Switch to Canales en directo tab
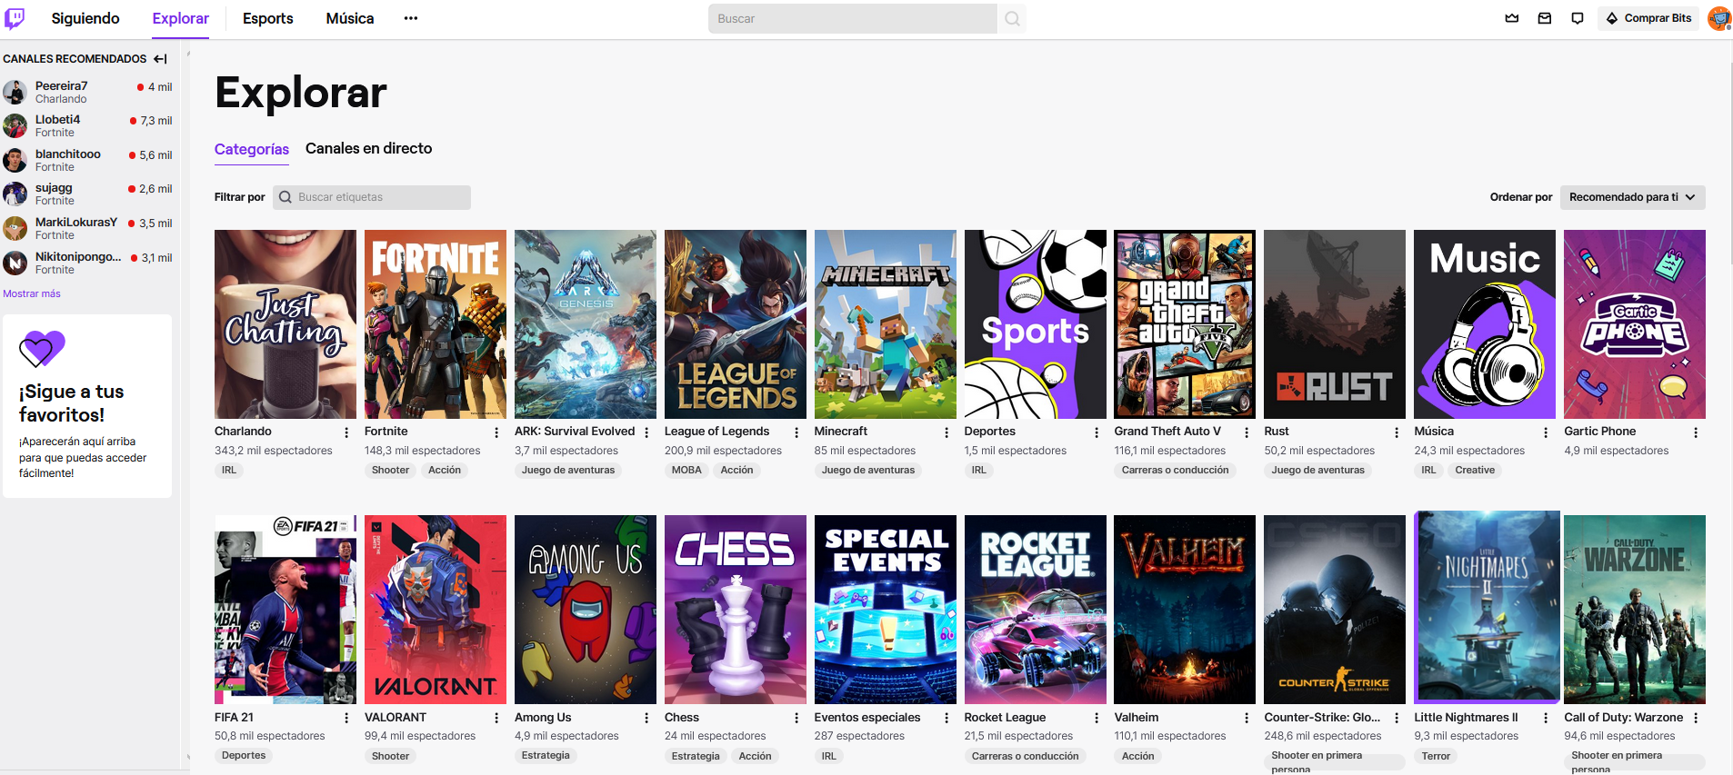This screenshot has height=775, width=1733. [x=368, y=148]
